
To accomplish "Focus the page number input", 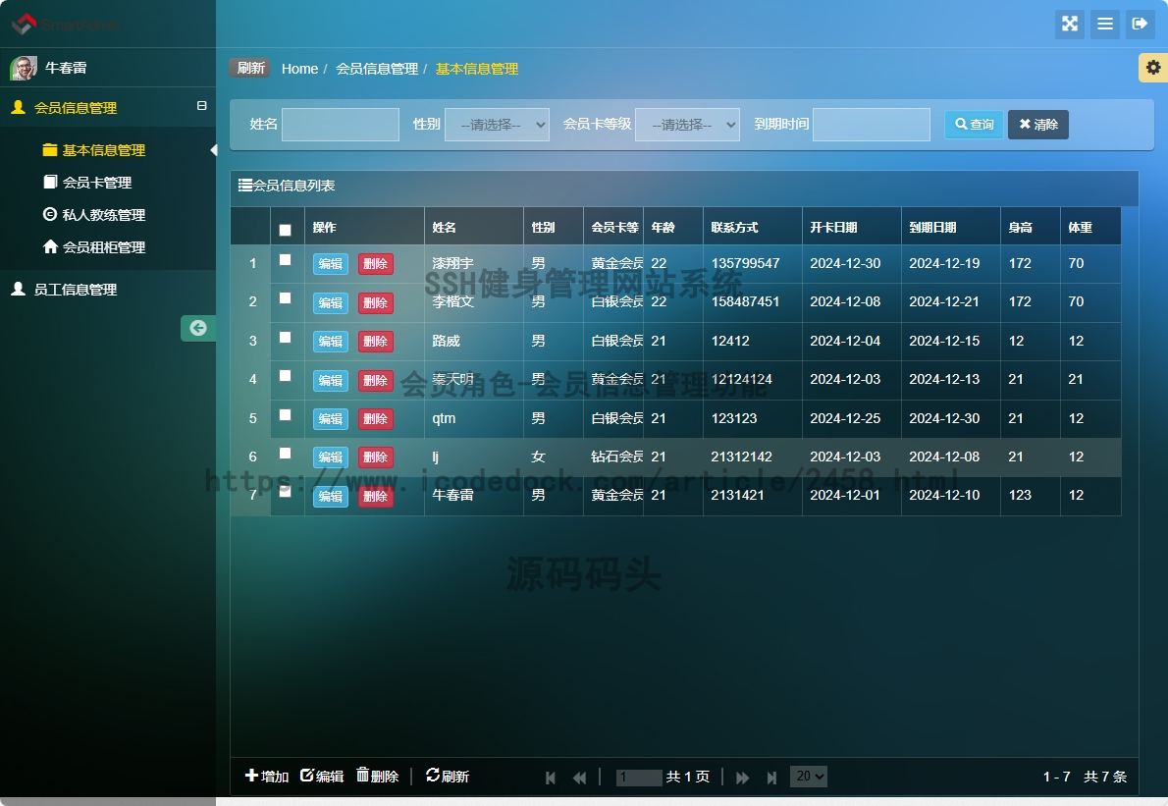I will (639, 778).
